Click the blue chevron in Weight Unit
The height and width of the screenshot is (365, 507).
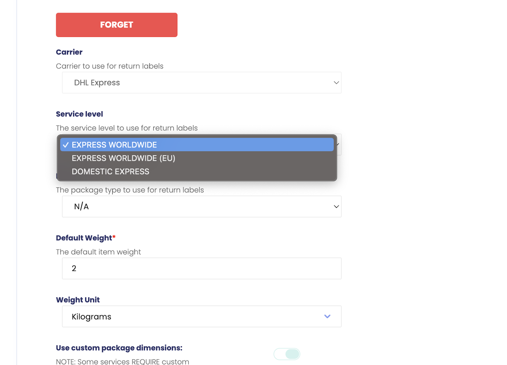[x=327, y=316]
